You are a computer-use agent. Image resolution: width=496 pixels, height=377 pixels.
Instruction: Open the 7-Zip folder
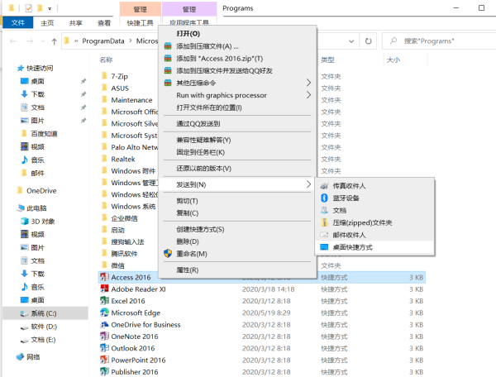(120, 76)
